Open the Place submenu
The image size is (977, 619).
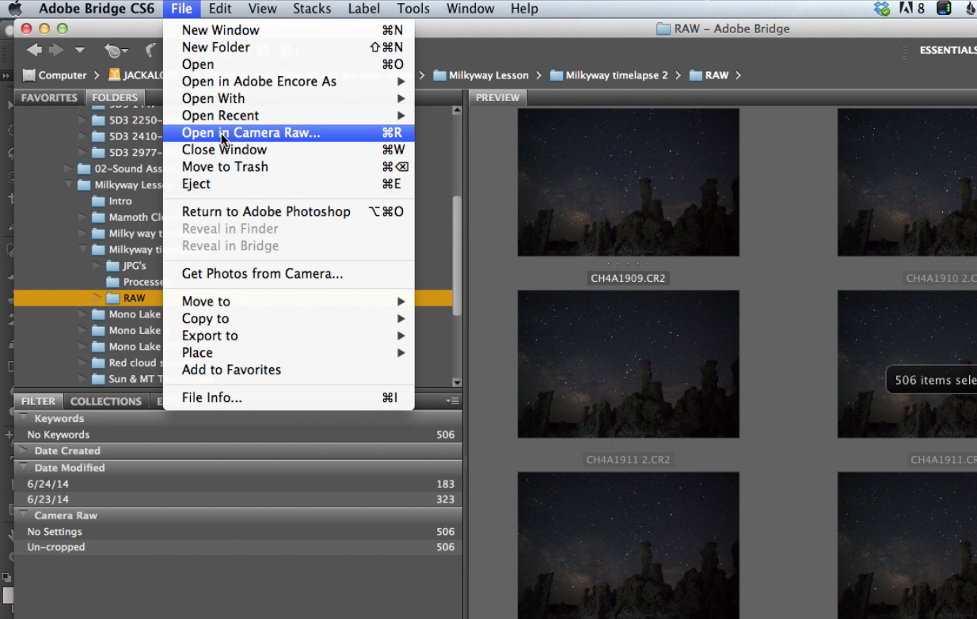(x=288, y=353)
